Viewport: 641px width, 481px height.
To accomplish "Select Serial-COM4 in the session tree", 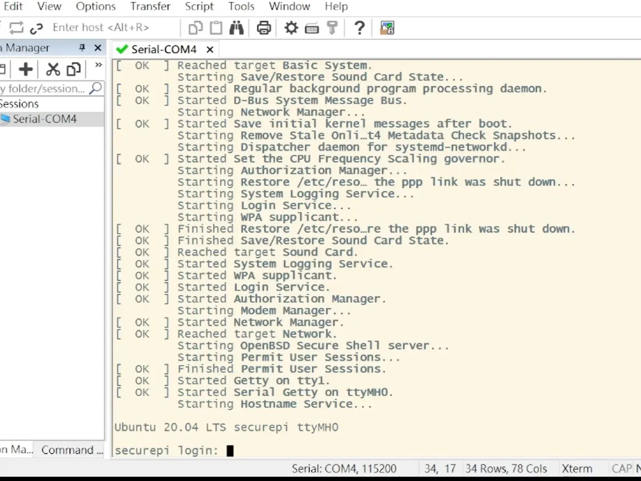I will (x=44, y=119).
